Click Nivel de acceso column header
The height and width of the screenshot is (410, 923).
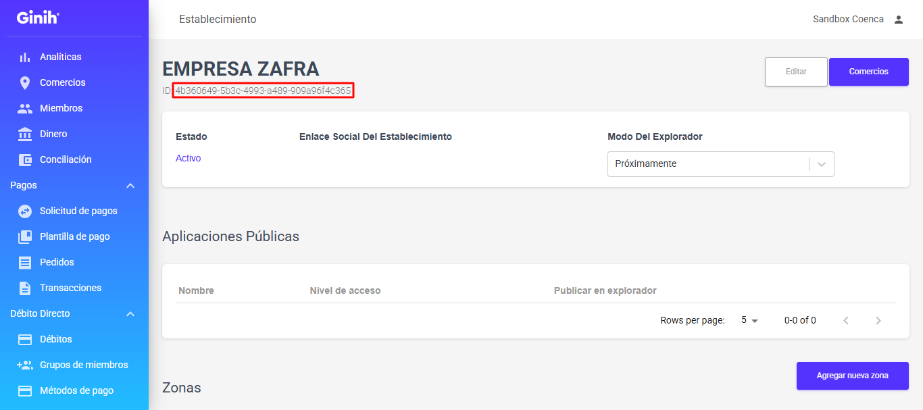[x=345, y=290]
